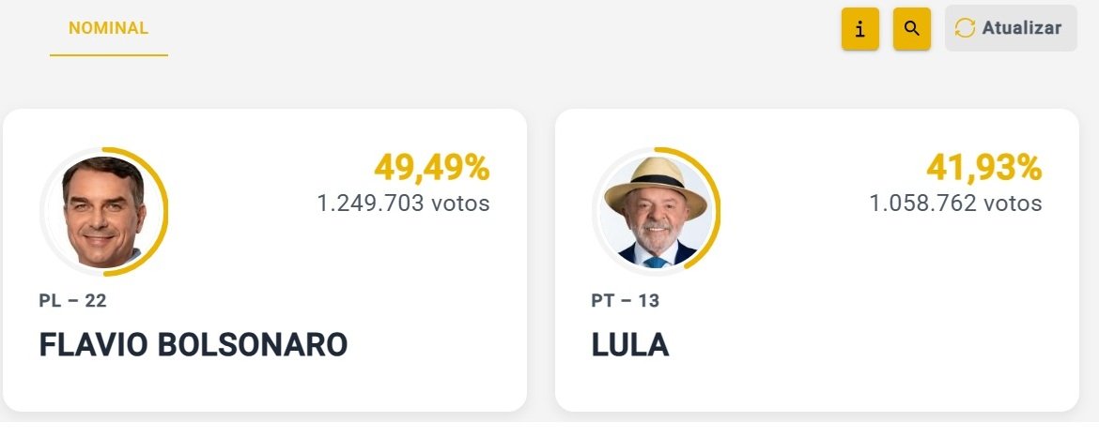The height and width of the screenshot is (437, 1099).
Task: Click the 41,93% percentage figure
Action: [x=984, y=168]
